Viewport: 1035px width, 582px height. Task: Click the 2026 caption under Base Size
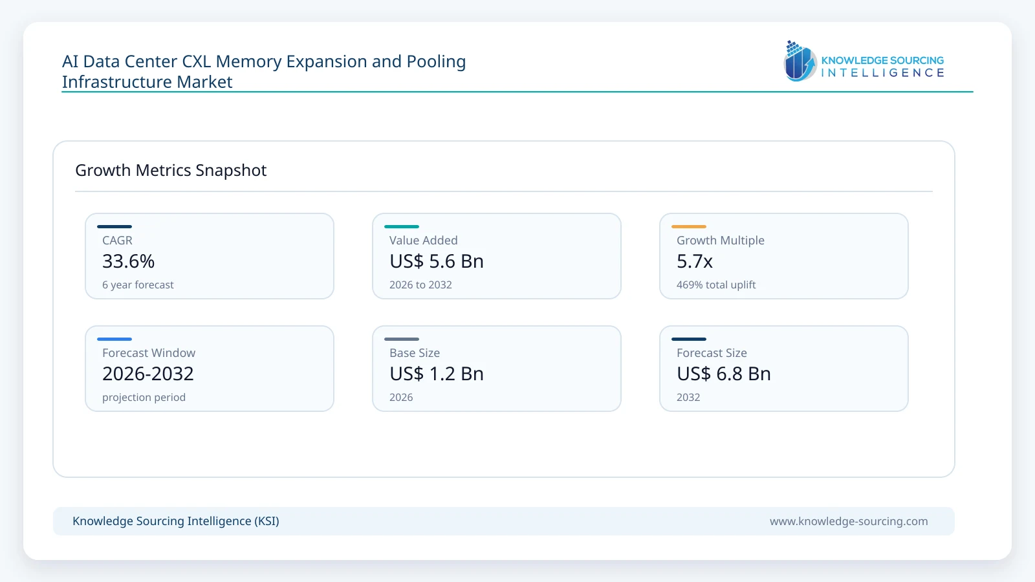tap(401, 397)
